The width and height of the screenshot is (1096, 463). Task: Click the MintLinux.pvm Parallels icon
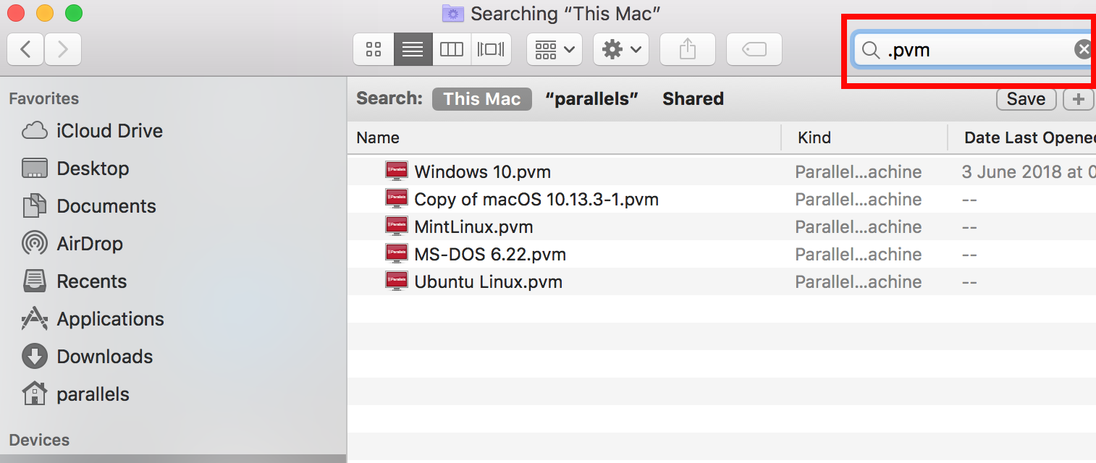pos(397,226)
